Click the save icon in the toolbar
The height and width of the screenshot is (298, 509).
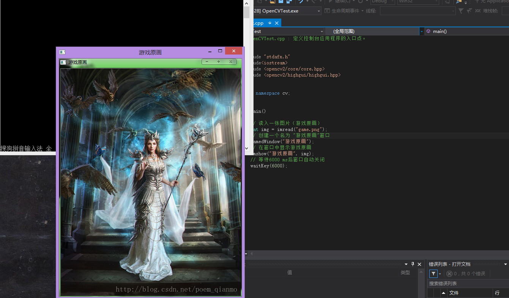(x=281, y=2)
